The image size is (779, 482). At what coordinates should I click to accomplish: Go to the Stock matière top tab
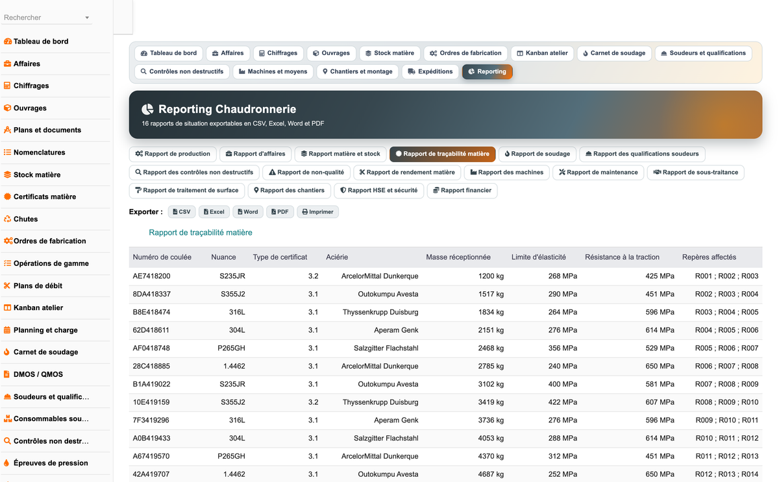(389, 53)
